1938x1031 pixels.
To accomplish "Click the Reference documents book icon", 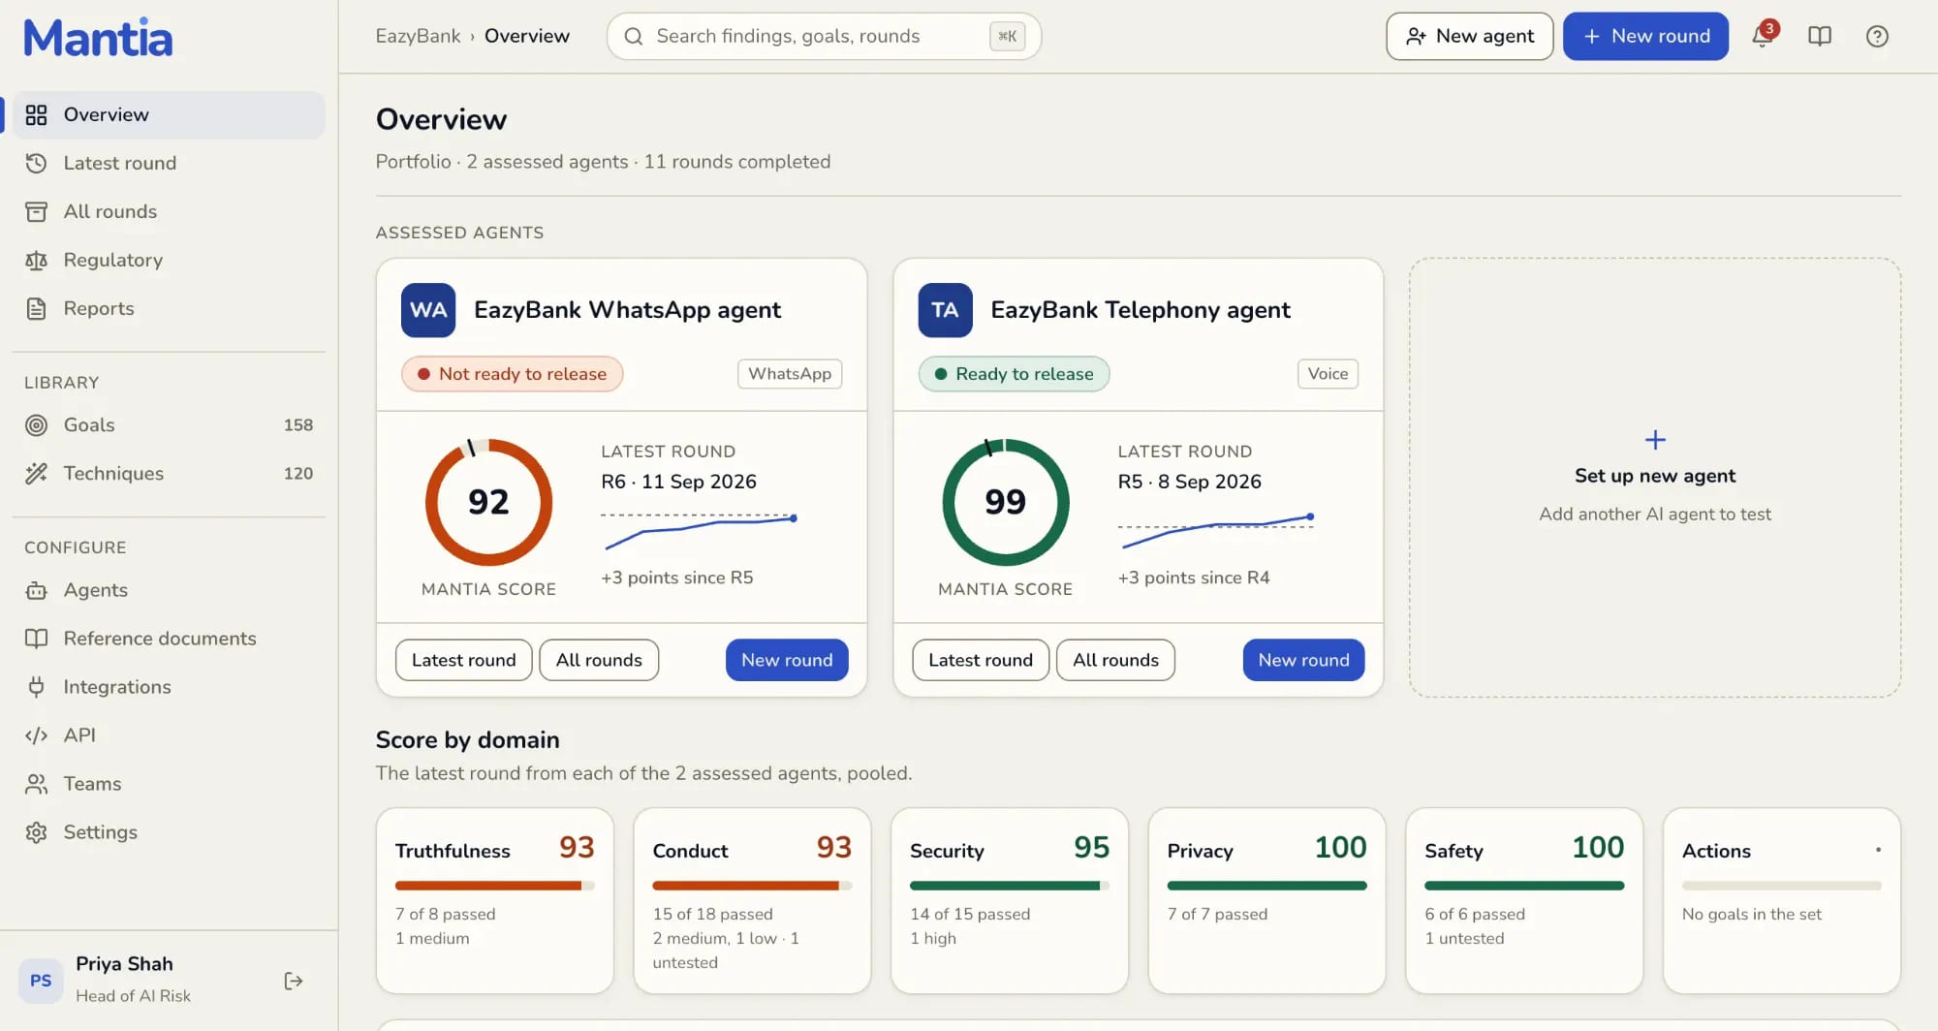I will (36, 639).
